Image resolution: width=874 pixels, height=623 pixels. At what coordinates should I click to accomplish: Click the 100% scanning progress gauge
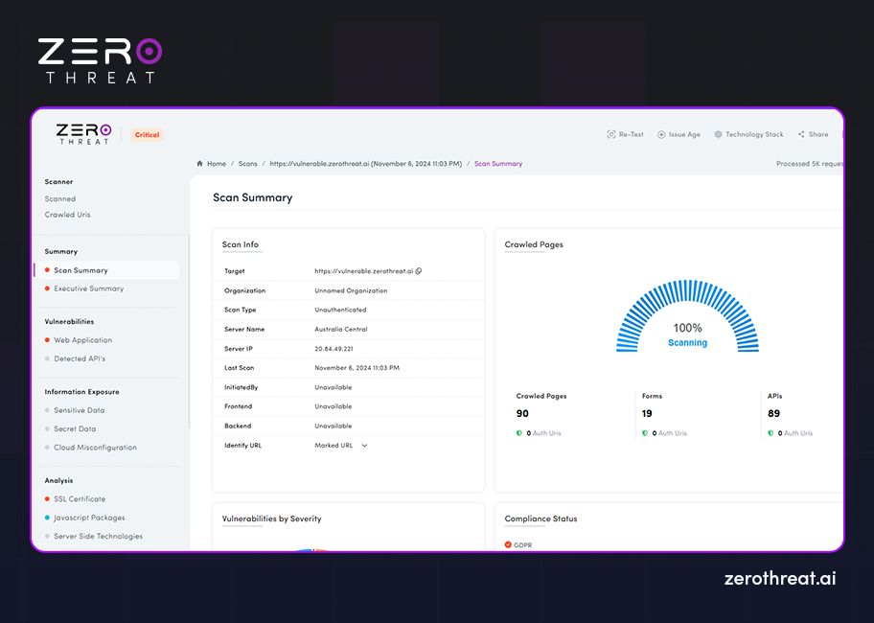click(687, 327)
